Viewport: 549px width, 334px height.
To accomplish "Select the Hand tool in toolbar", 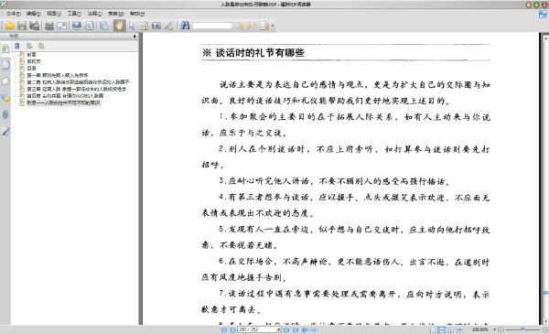I will click(x=119, y=26).
